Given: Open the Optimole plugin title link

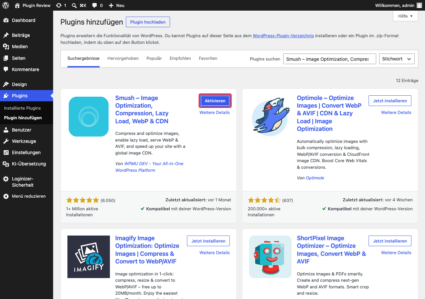Looking at the screenshot, I should point(329,113).
